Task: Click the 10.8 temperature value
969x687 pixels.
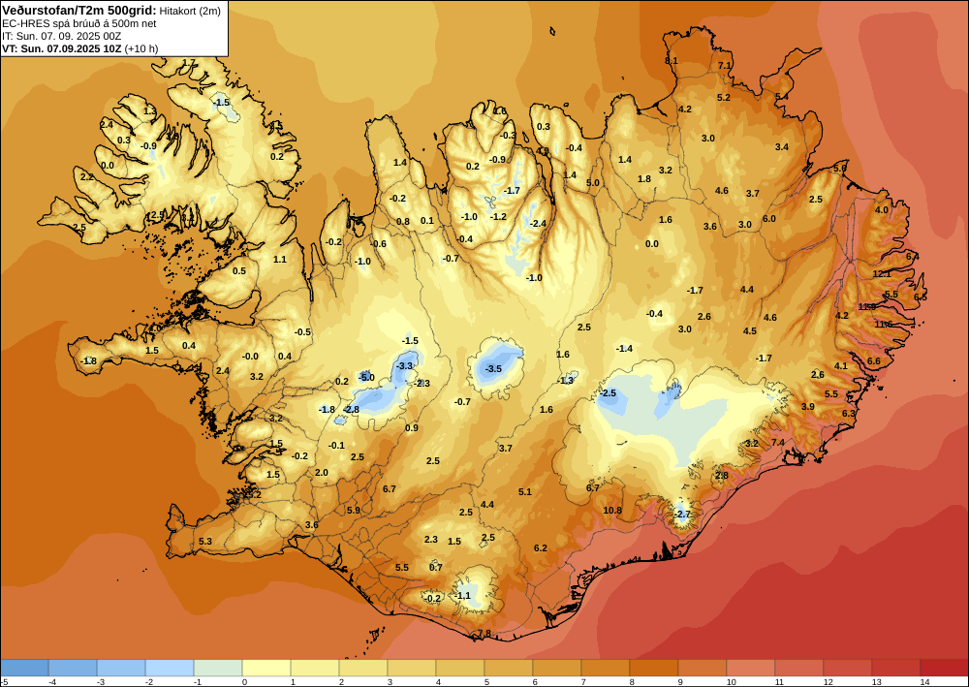Action: coord(612,510)
